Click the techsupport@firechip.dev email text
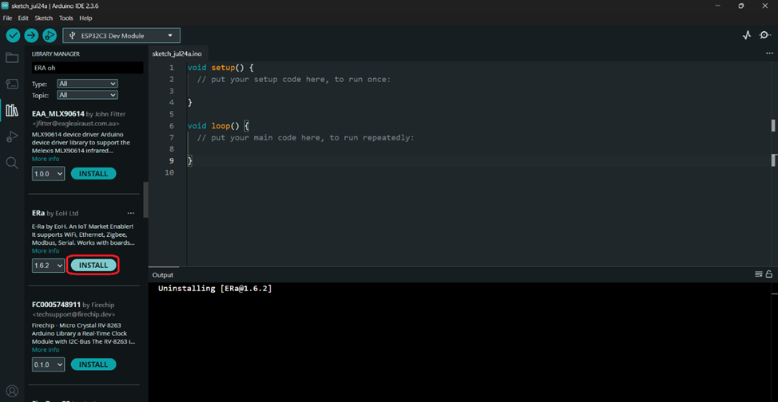 click(73, 314)
